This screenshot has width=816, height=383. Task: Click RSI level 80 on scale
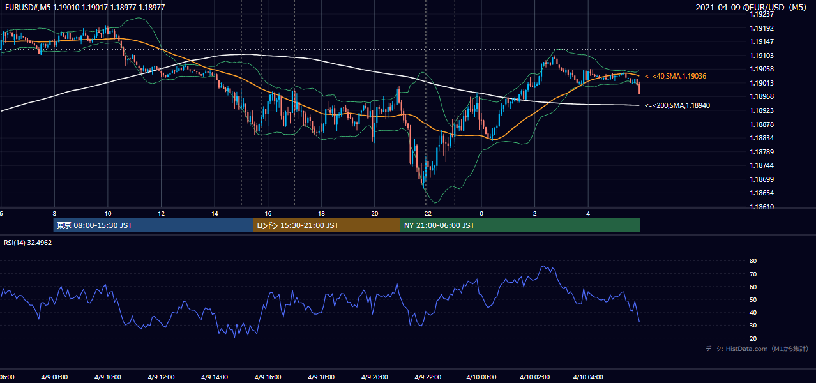pyautogui.click(x=753, y=261)
